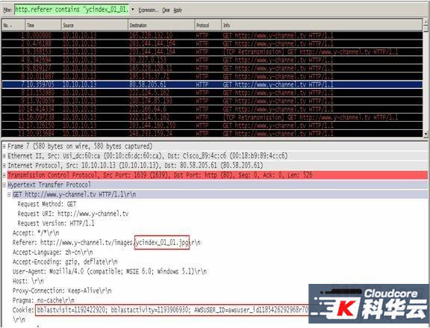Open the filter history dropdown arrow
This screenshot has width=430, height=328.
tap(133, 10)
